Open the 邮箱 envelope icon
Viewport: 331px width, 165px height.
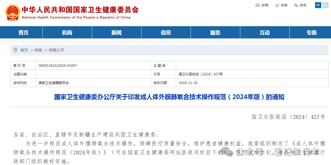[257, 5]
